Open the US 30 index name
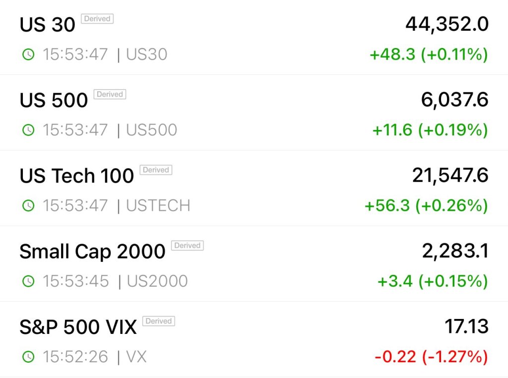Viewport: 508px width, 378px height. pos(48,25)
